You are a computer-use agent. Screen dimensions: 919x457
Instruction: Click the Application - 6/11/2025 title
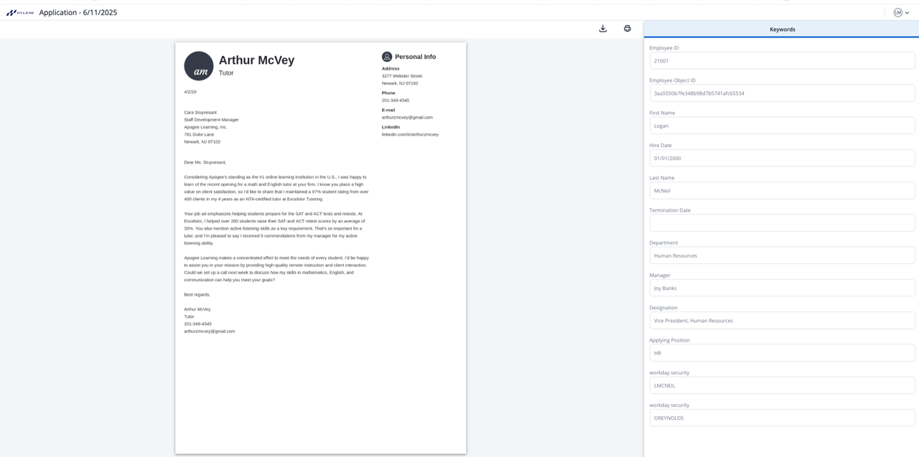[x=78, y=12]
